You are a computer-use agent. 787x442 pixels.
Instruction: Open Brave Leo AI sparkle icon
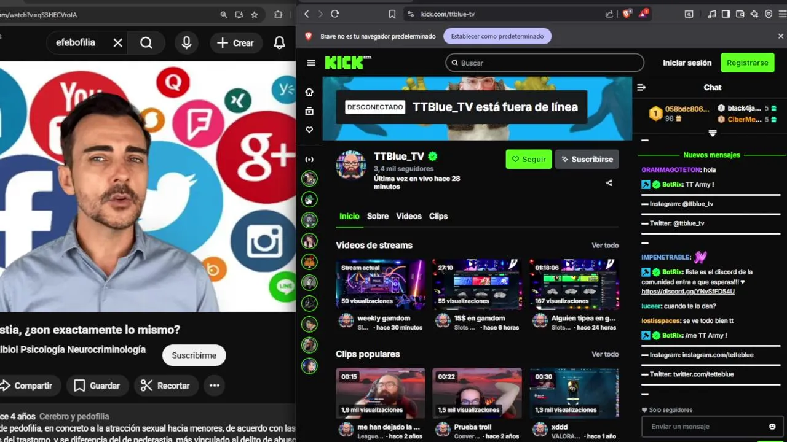coord(754,14)
